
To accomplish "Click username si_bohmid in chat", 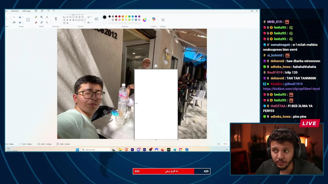I will pyautogui.click(x=275, y=55).
